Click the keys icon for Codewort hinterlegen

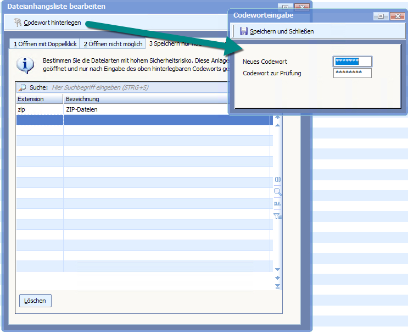coord(18,23)
